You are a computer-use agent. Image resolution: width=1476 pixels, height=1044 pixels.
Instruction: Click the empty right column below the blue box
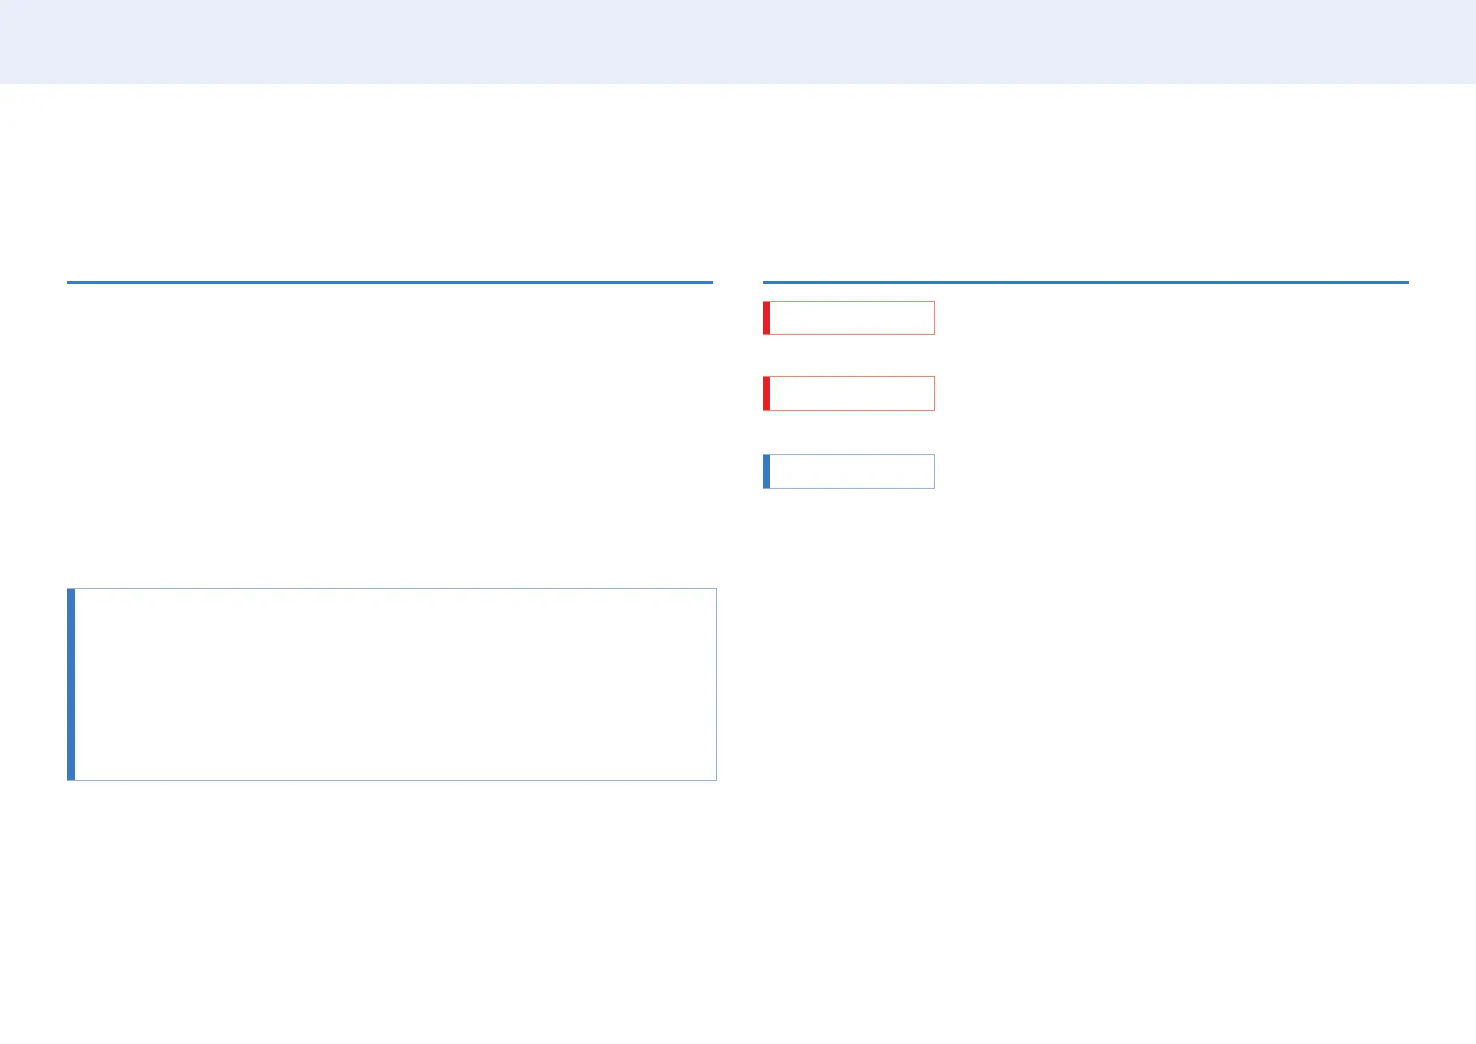pos(1085,763)
